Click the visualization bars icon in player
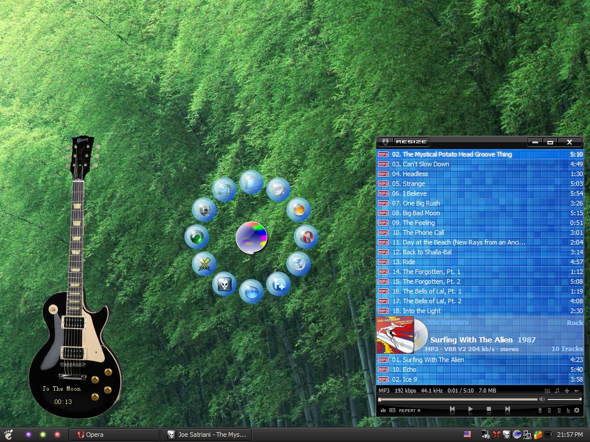590x442 pixels. pos(383,410)
